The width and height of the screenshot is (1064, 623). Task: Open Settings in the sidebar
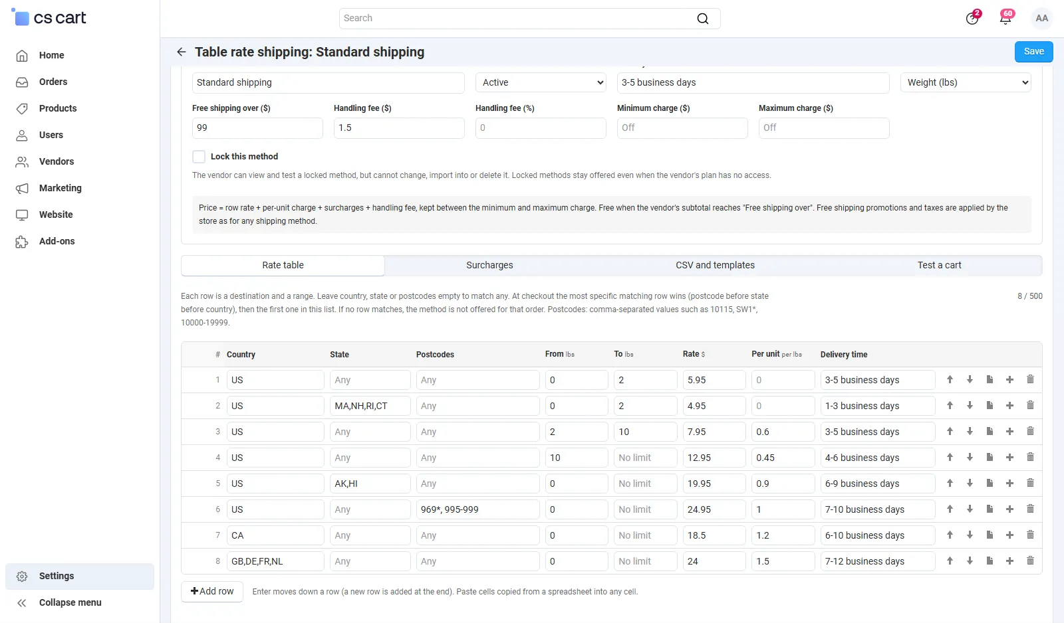tap(80, 577)
